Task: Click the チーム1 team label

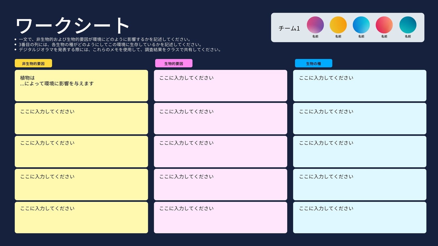Action: (289, 28)
